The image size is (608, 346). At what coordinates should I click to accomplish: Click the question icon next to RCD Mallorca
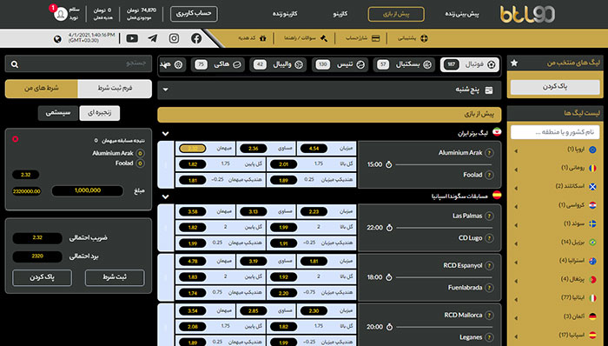[489, 316]
